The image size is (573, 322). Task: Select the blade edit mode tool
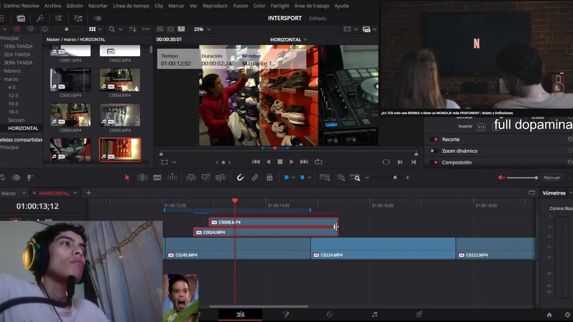coord(157,178)
